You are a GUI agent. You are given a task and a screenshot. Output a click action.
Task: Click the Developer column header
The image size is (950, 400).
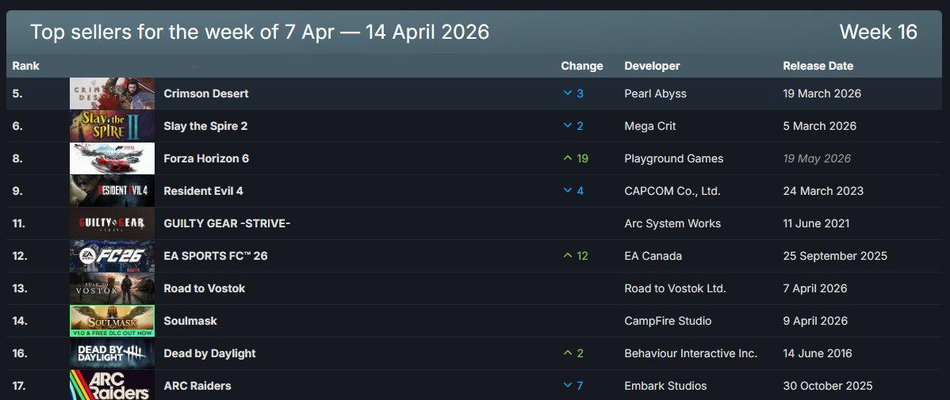click(x=652, y=66)
